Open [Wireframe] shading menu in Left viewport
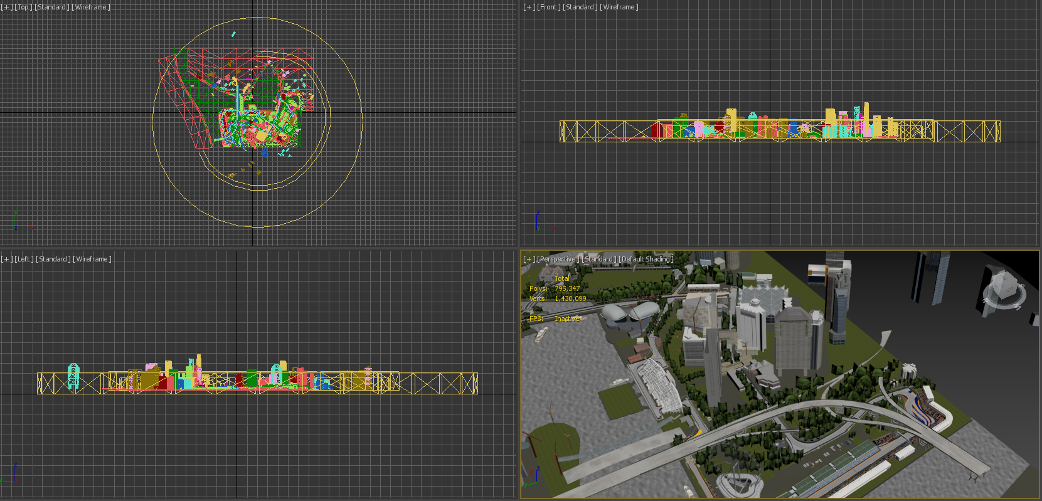Screen dimensions: 1042x501 (92, 259)
